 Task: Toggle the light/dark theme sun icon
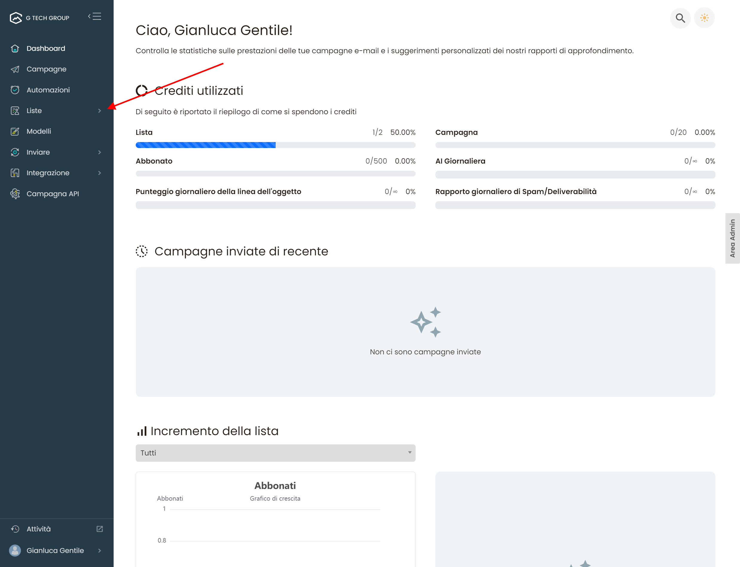[704, 18]
